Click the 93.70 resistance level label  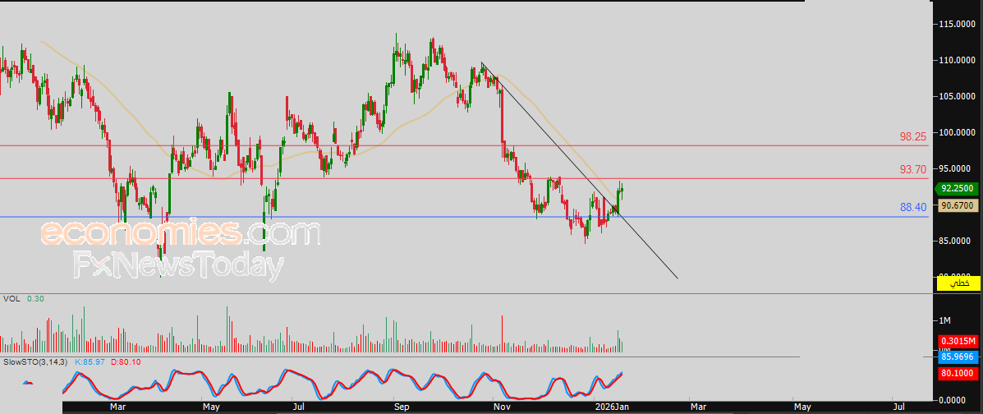tap(913, 169)
